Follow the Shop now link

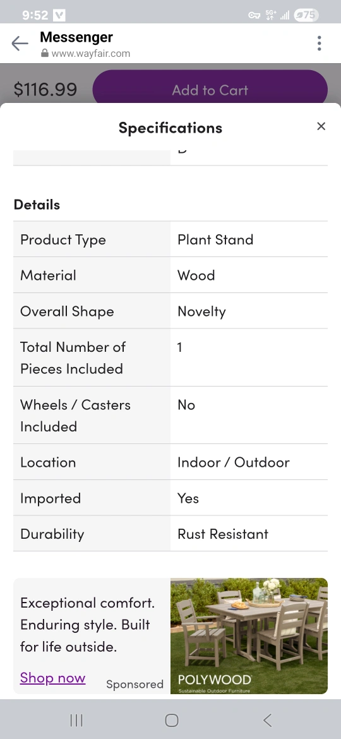[x=53, y=678]
